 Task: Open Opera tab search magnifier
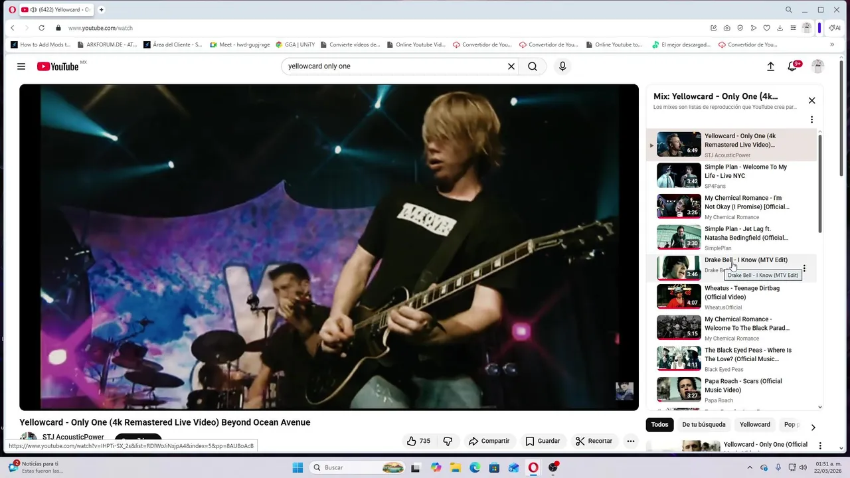pyautogui.click(x=788, y=10)
